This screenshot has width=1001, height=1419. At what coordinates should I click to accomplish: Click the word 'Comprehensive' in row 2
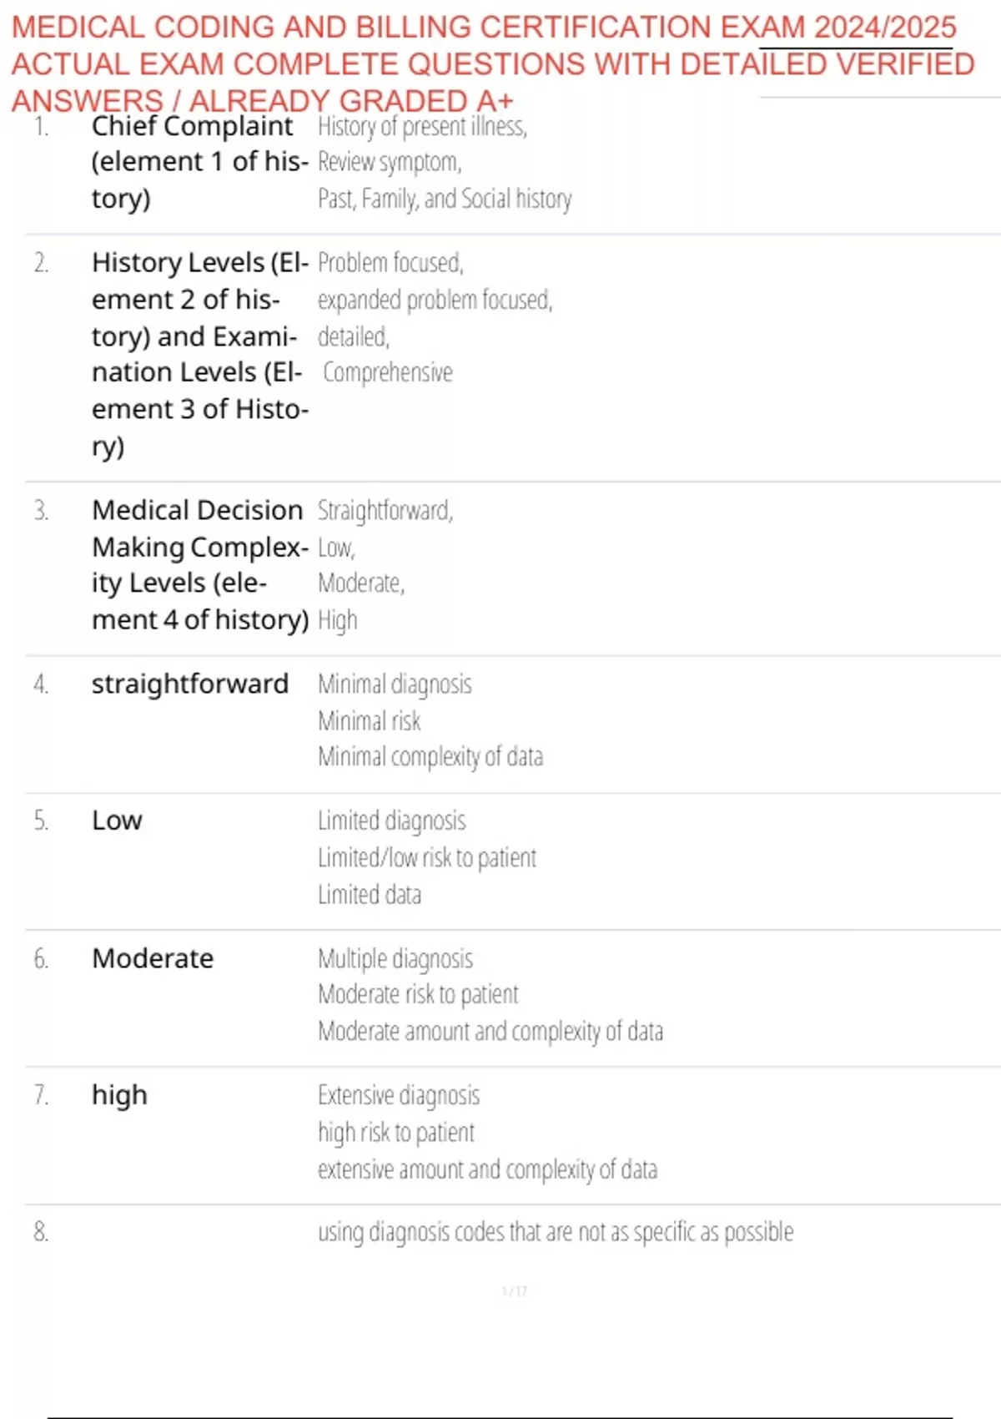pyautogui.click(x=388, y=372)
